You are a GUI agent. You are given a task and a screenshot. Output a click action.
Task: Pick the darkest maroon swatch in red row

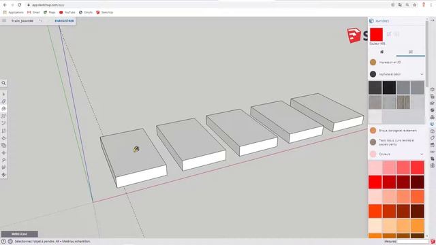point(418,182)
